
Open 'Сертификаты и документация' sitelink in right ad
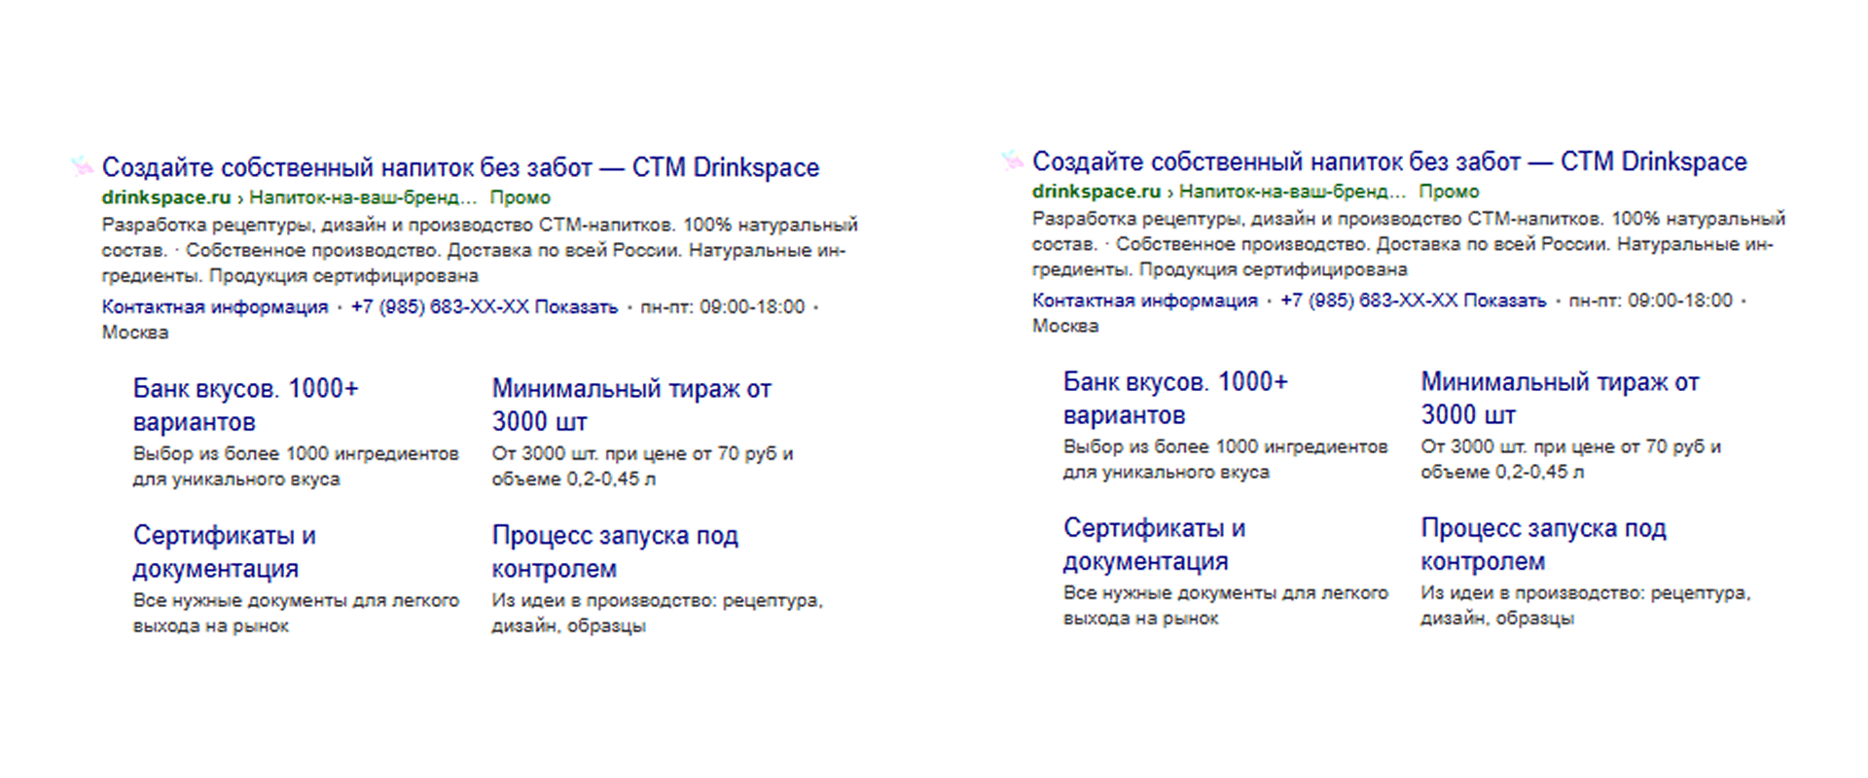tap(1155, 545)
